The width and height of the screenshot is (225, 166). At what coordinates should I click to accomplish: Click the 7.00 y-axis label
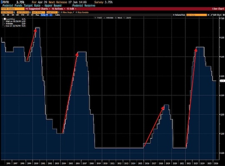pyautogui.click(x=222, y=18)
